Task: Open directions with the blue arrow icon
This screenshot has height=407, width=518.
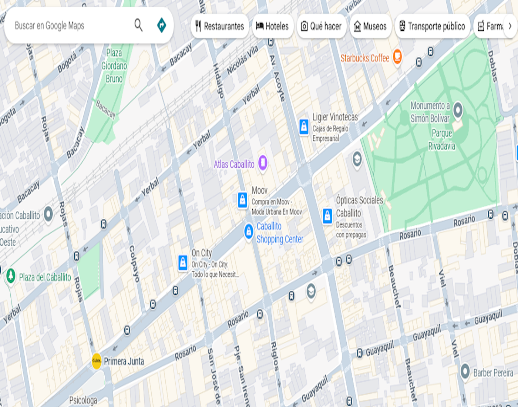Action: [x=162, y=26]
